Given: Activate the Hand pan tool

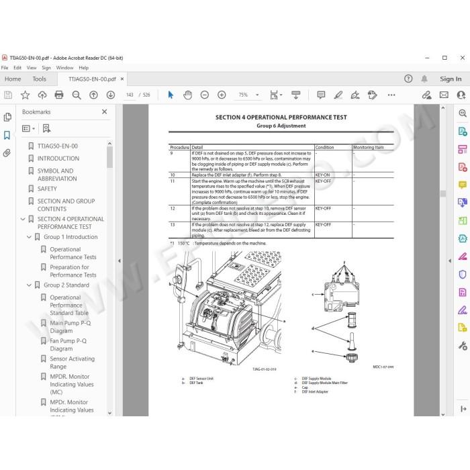Looking at the screenshot, I should point(187,95).
